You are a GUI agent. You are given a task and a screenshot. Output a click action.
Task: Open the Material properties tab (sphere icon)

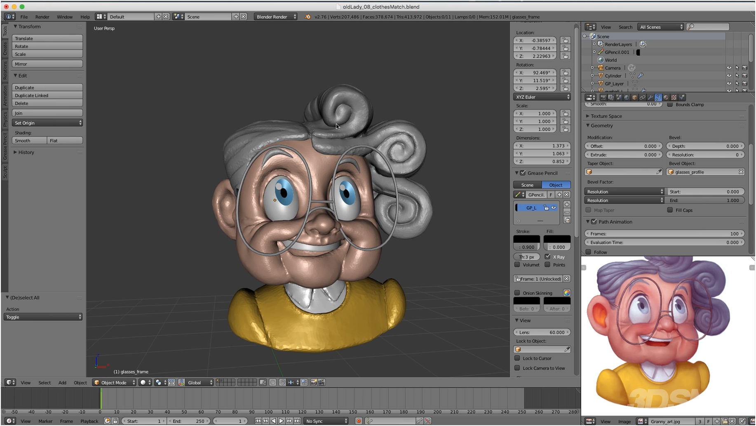click(x=666, y=97)
